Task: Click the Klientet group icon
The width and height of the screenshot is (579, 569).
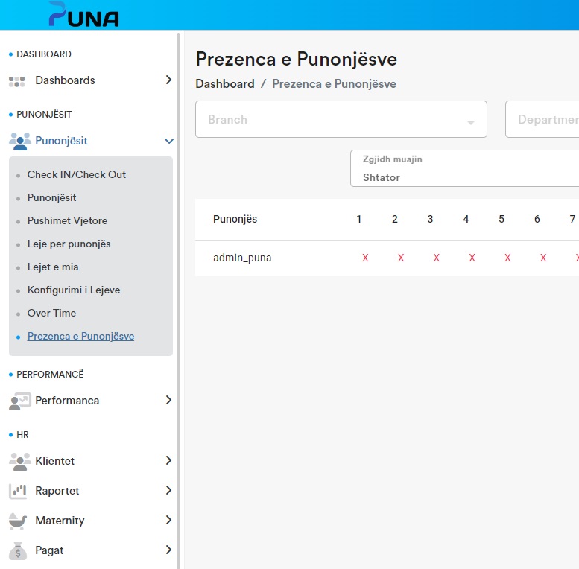Action: 19,461
